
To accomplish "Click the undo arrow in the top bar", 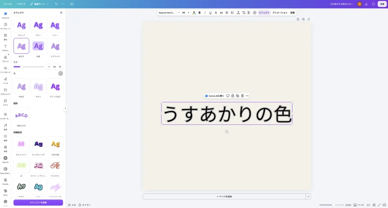I will [x=56, y=4].
